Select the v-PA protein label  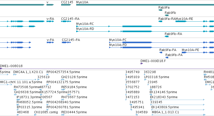coord(50,40)
